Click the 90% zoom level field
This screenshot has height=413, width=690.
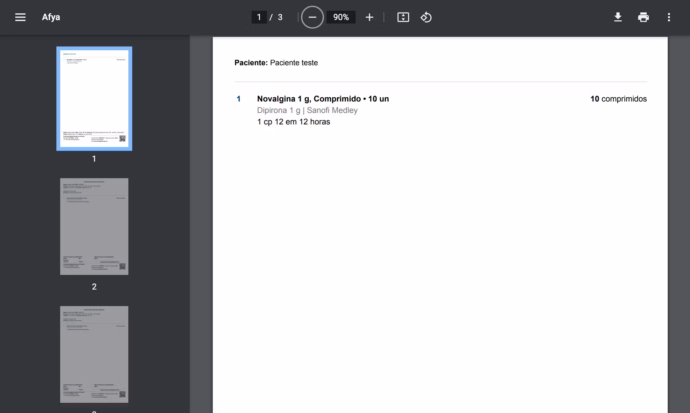click(x=341, y=17)
